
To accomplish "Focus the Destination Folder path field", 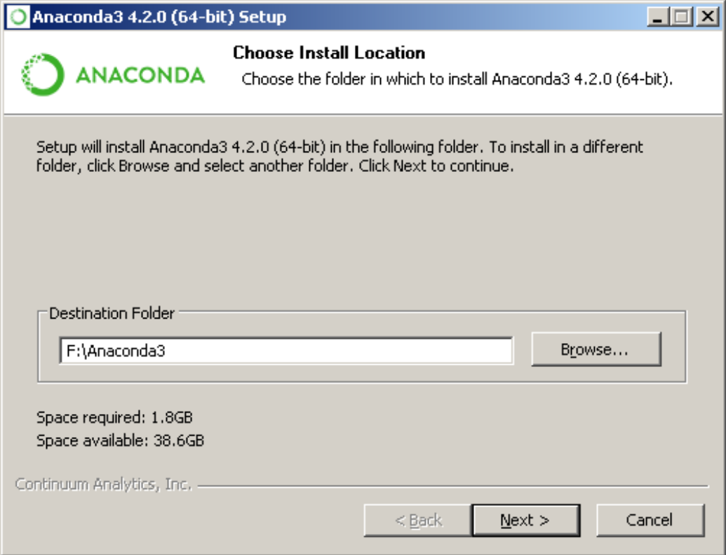I will 285,351.
